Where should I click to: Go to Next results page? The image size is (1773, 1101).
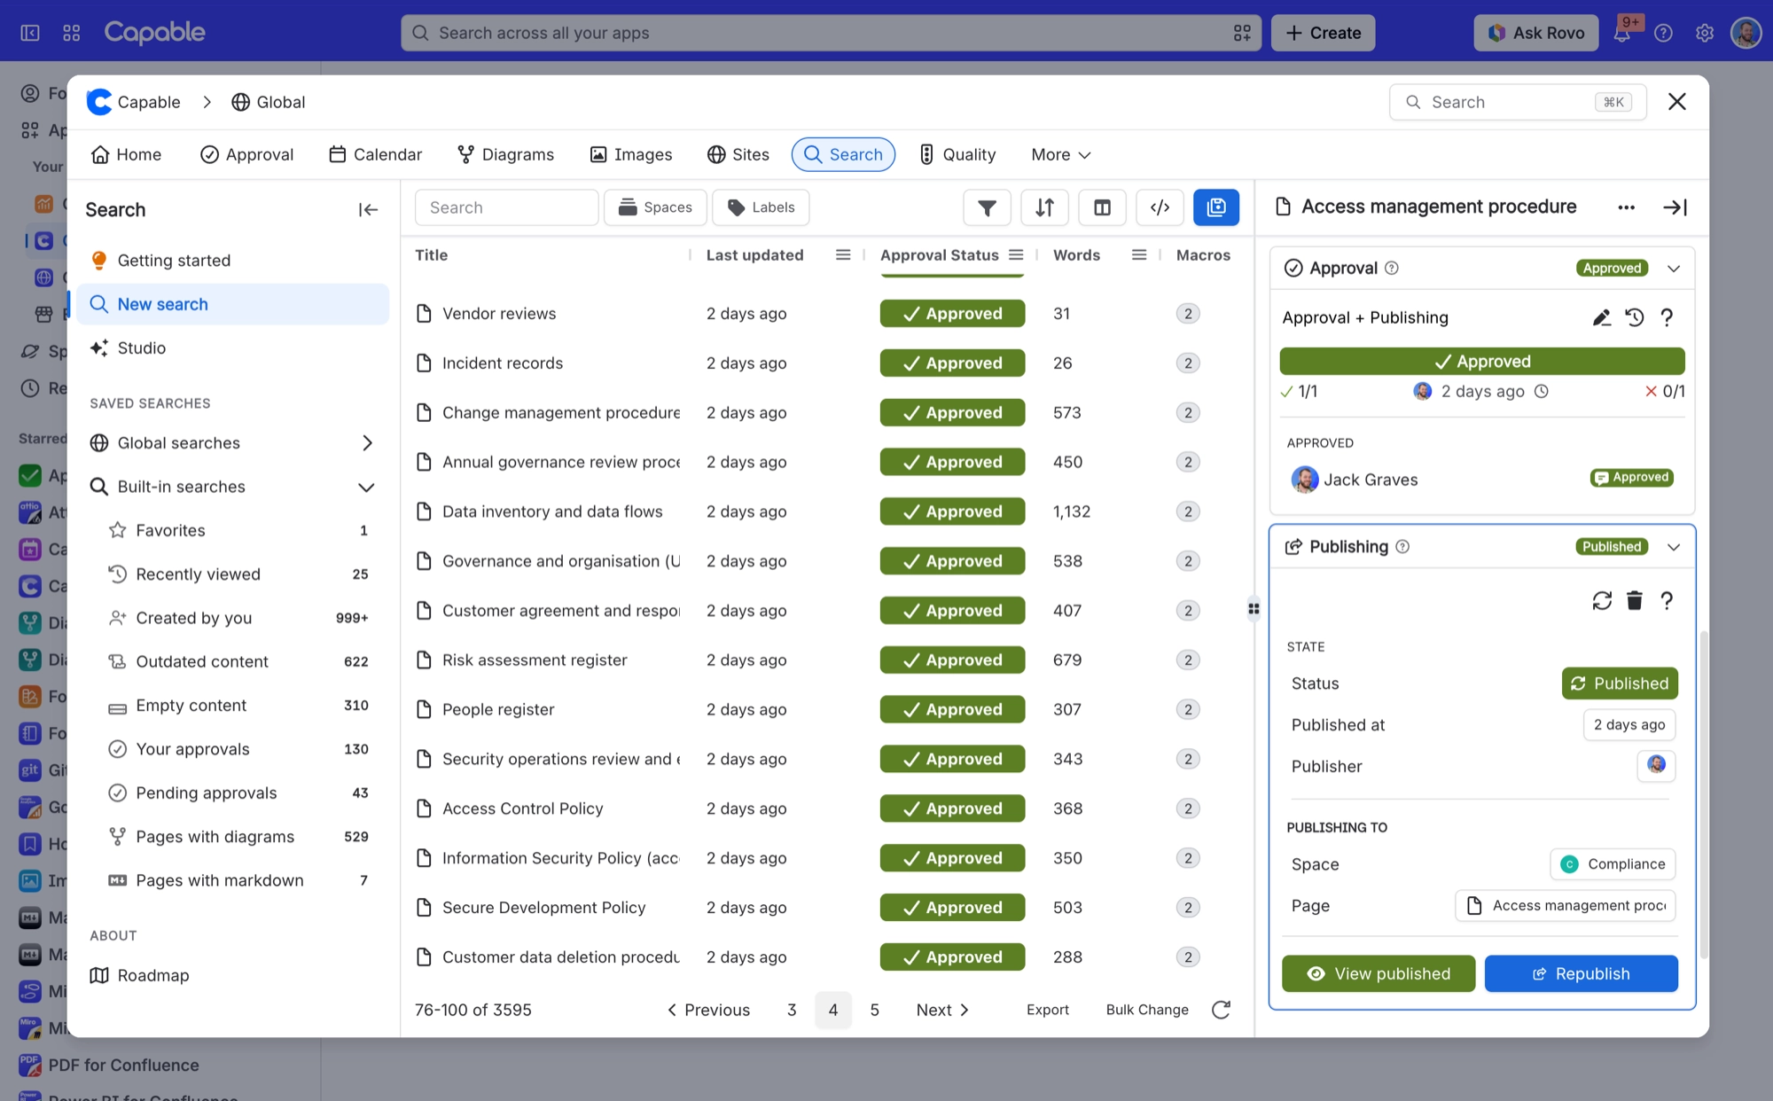942,1010
